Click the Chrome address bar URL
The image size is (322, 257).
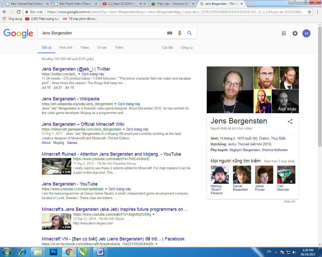(x=175, y=12)
